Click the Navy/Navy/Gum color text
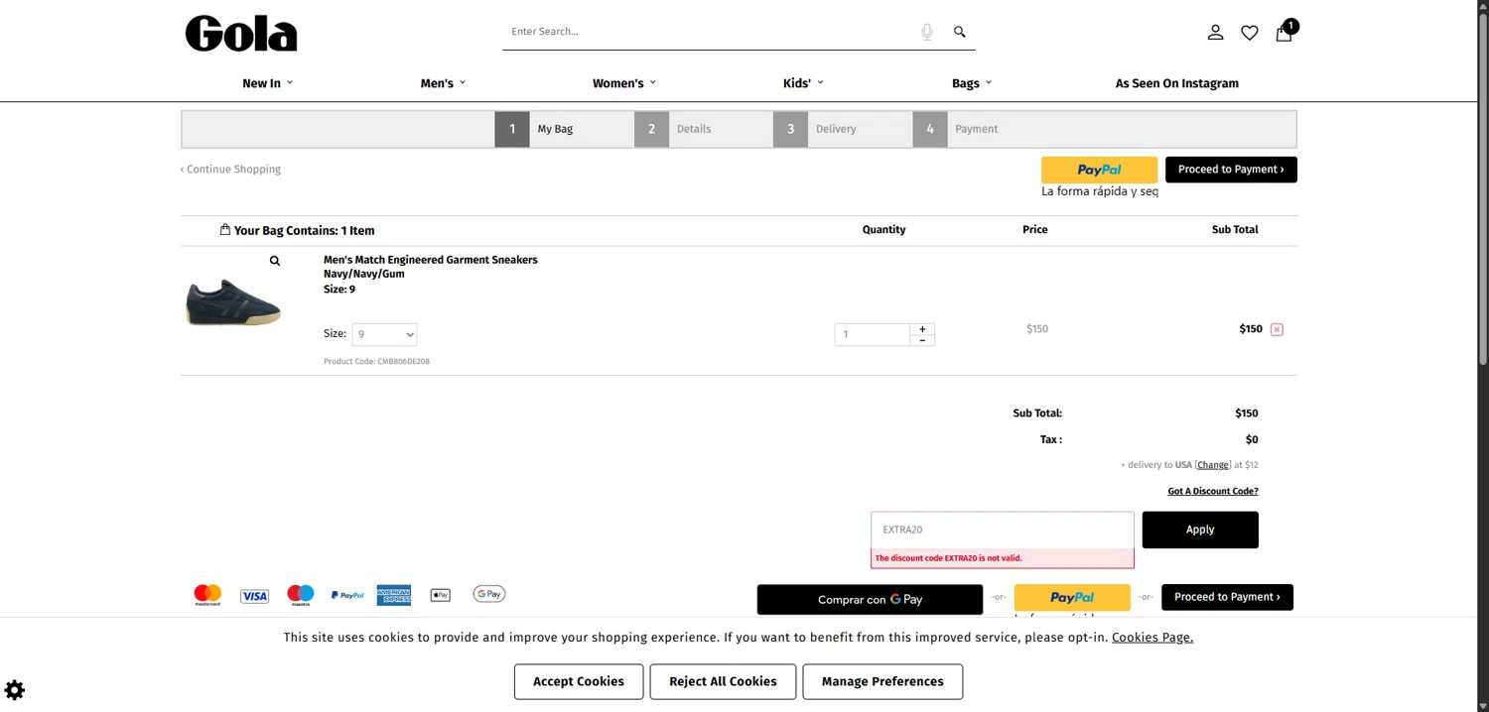The image size is (1489, 712). pyautogui.click(x=364, y=274)
